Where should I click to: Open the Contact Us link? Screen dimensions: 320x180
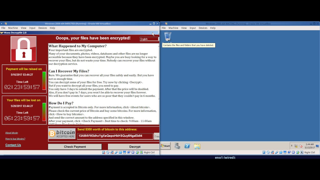13,145
